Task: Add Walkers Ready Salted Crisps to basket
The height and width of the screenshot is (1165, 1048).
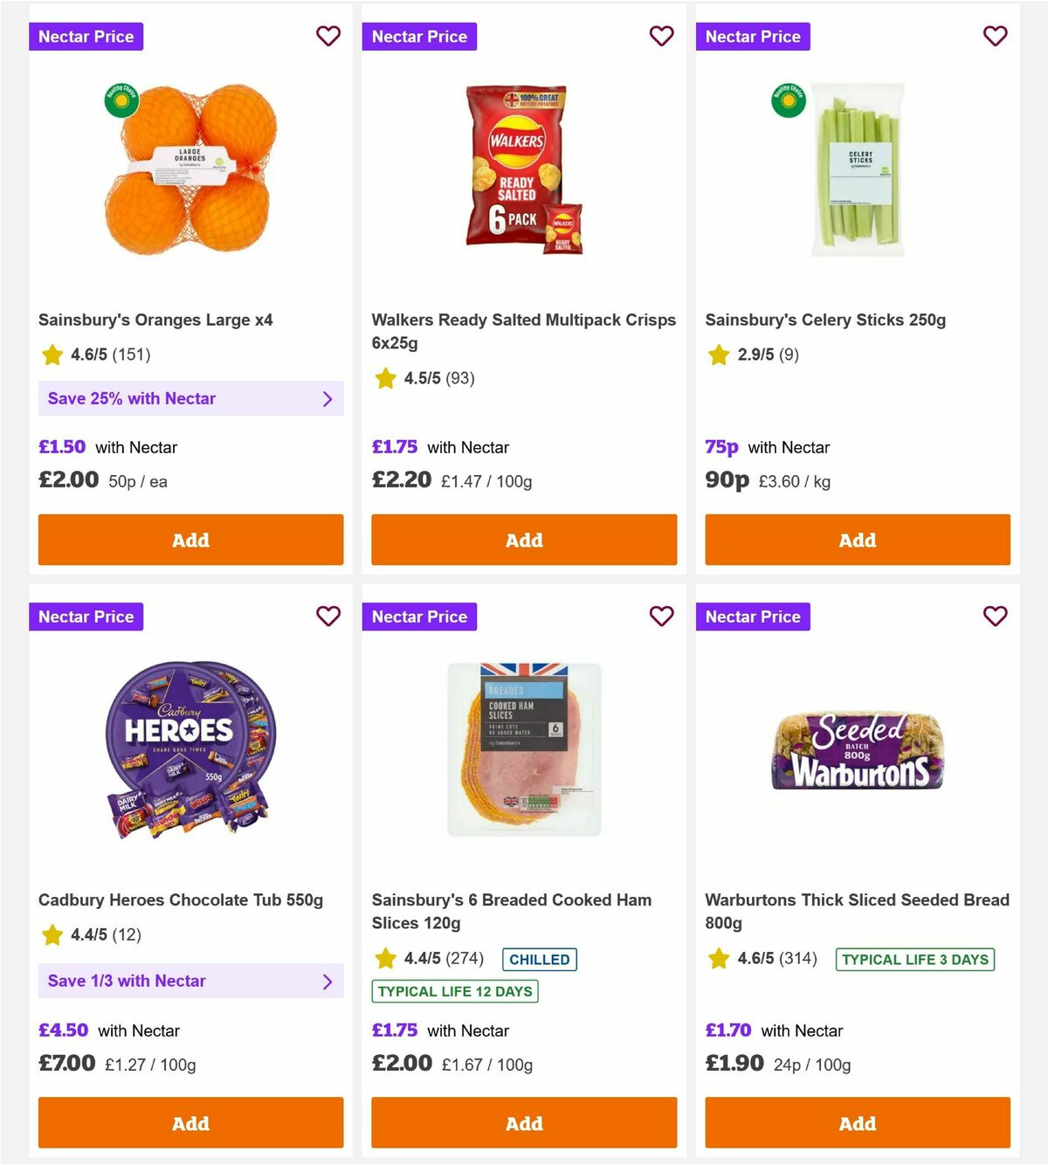Action: (x=523, y=540)
